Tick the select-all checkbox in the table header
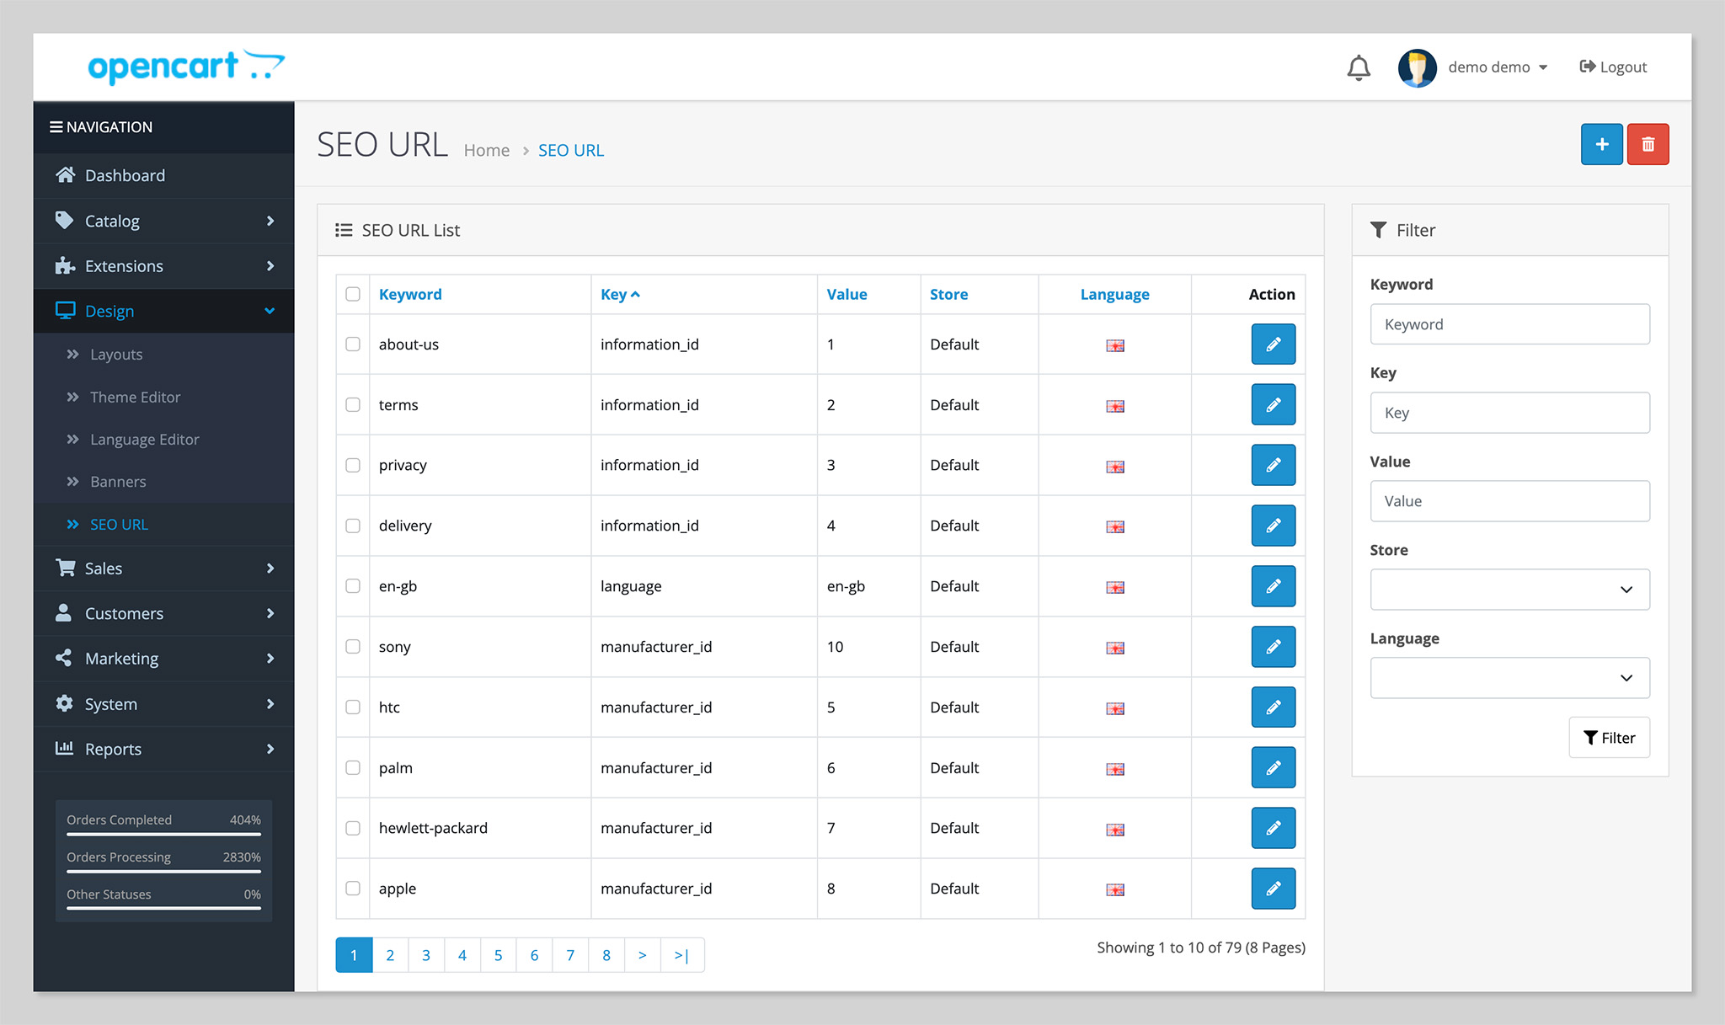 pos(353,294)
